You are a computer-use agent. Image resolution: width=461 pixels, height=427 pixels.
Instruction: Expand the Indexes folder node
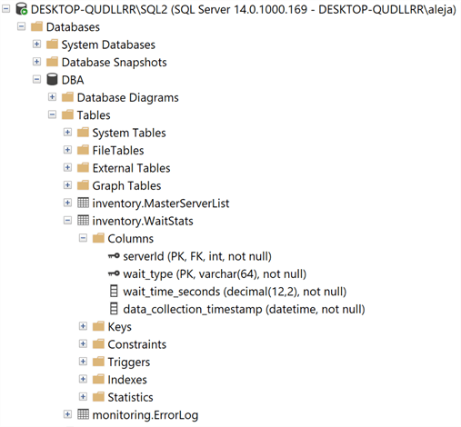pyautogui.click(x=83, y=379)
